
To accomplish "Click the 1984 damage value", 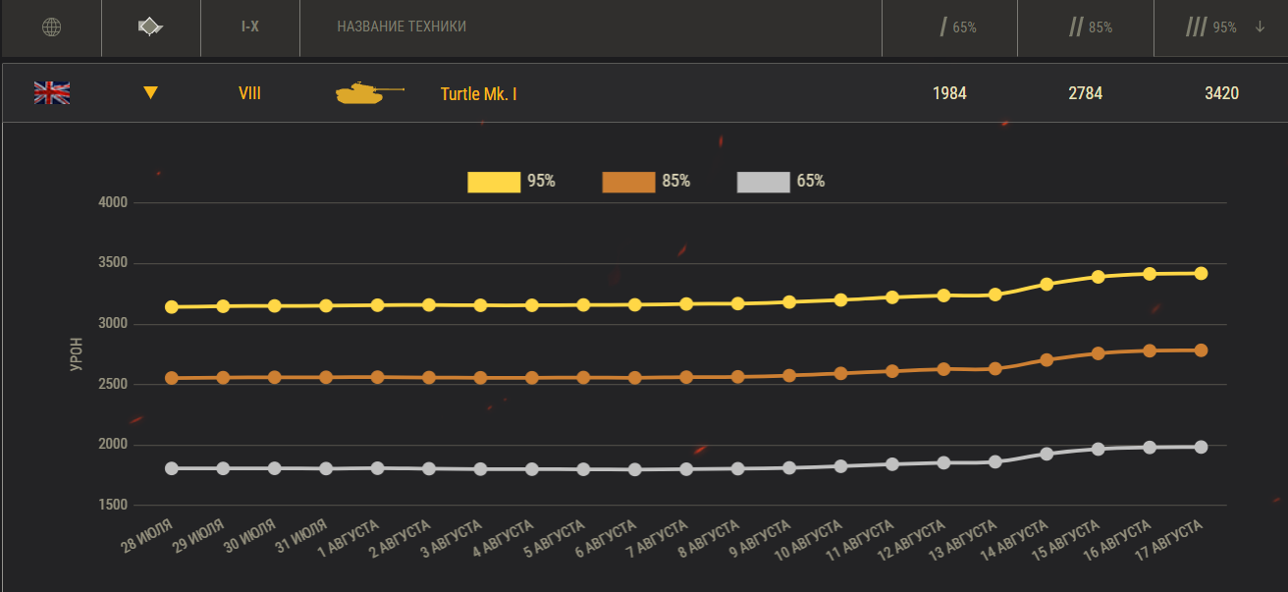I will [949, 93].
